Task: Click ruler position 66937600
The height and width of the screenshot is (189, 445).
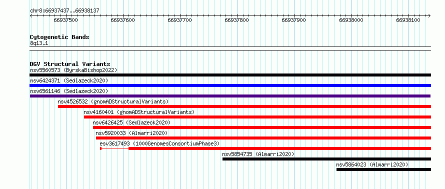Action: pos(123,20)
